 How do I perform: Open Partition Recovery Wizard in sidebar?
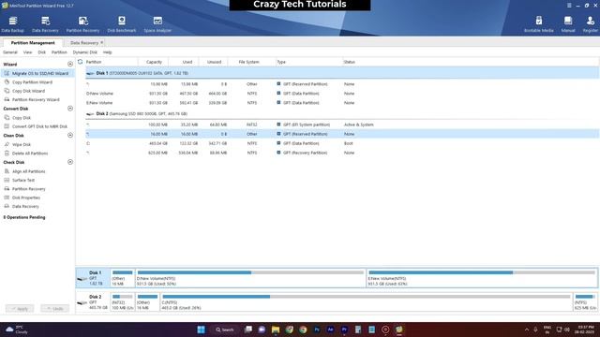[x=36, y=100]
